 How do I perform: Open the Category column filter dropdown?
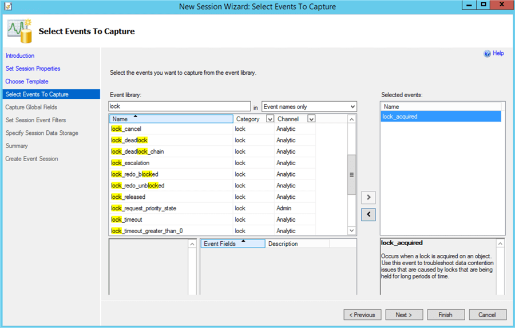point(270,119)
